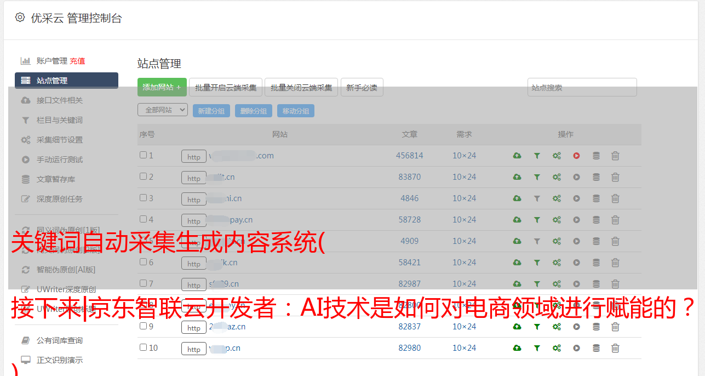705x376 pixels.
Task: Open database icon in row 9
Action: point(596,327)
